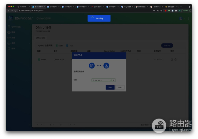The image size is (198, 139).
Task: Go to the first page of table
Action: pos(38,125)
